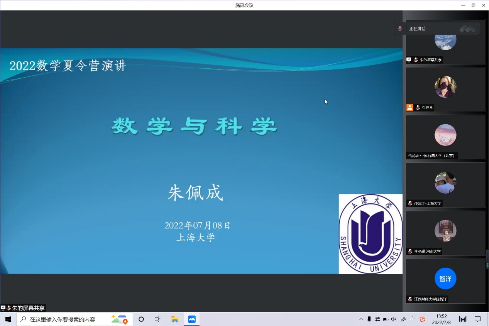Open the clock and date flyout
This screenshot has height=326, width=489.
[441, 319]
